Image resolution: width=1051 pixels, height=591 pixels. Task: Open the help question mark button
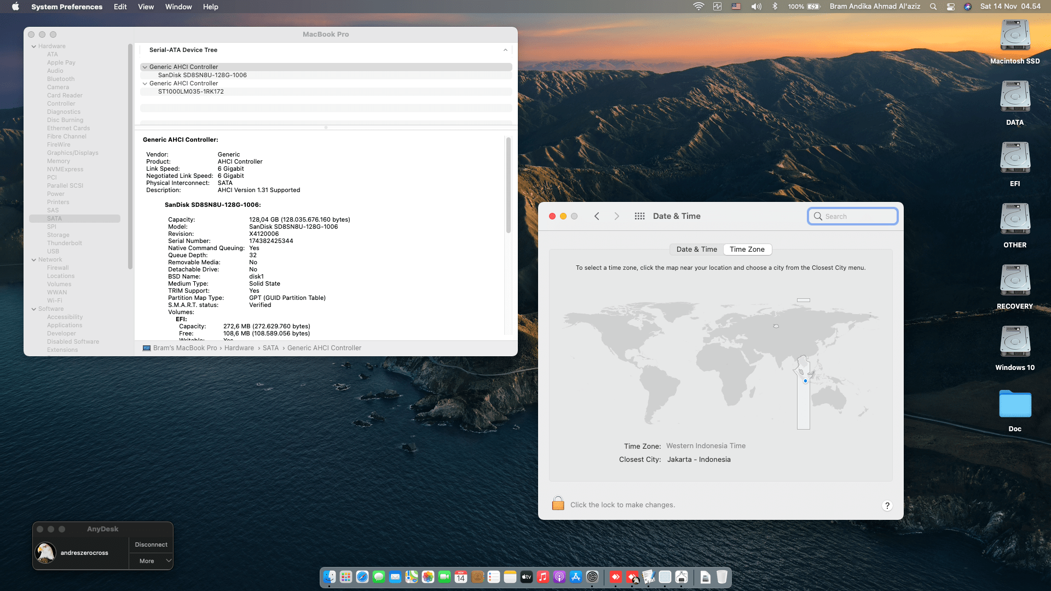coord(887,506)
